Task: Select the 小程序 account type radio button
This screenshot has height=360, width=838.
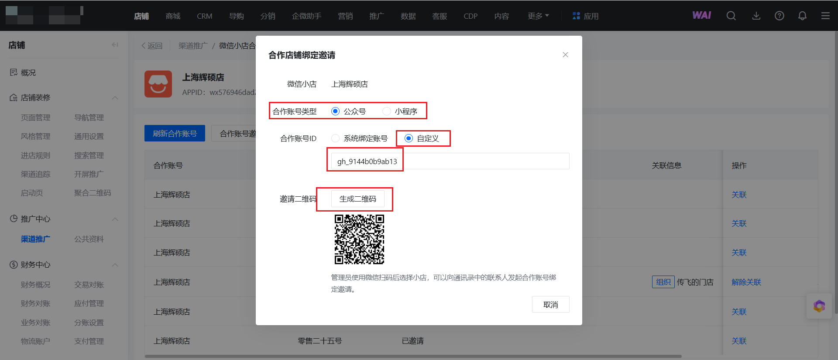Action: (x=387, y=111)
